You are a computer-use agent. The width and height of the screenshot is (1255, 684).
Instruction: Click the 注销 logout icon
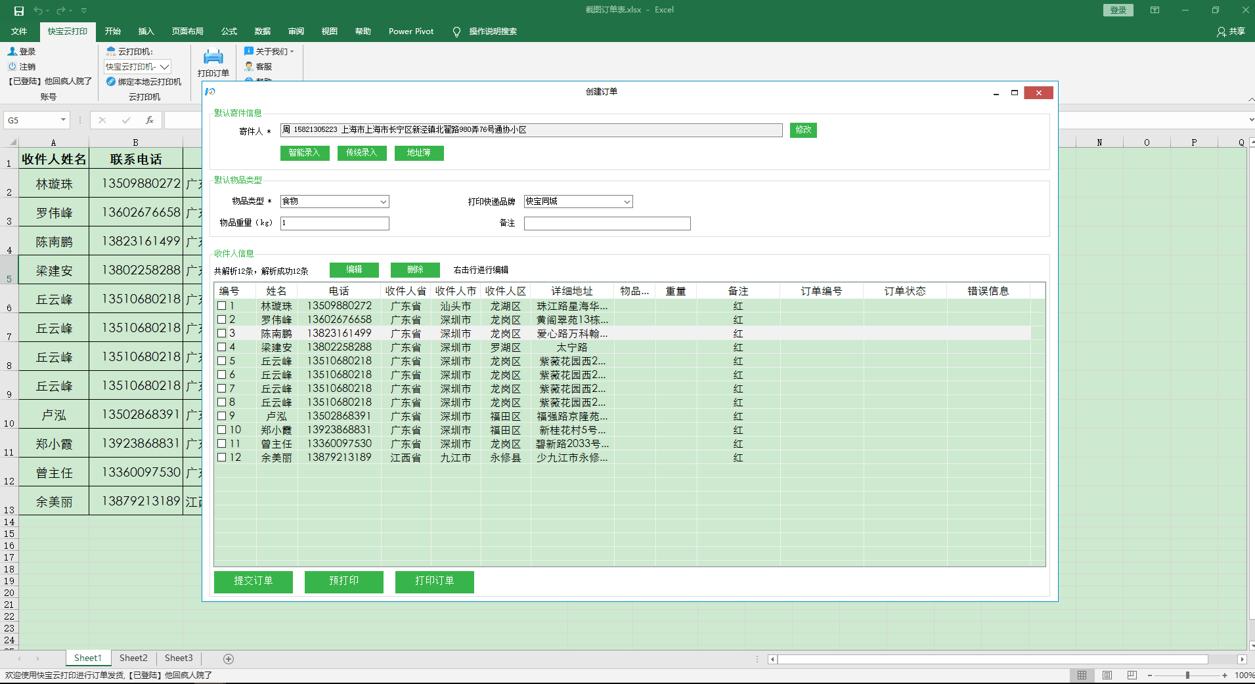pyautogui.click(x=12, y=66)
